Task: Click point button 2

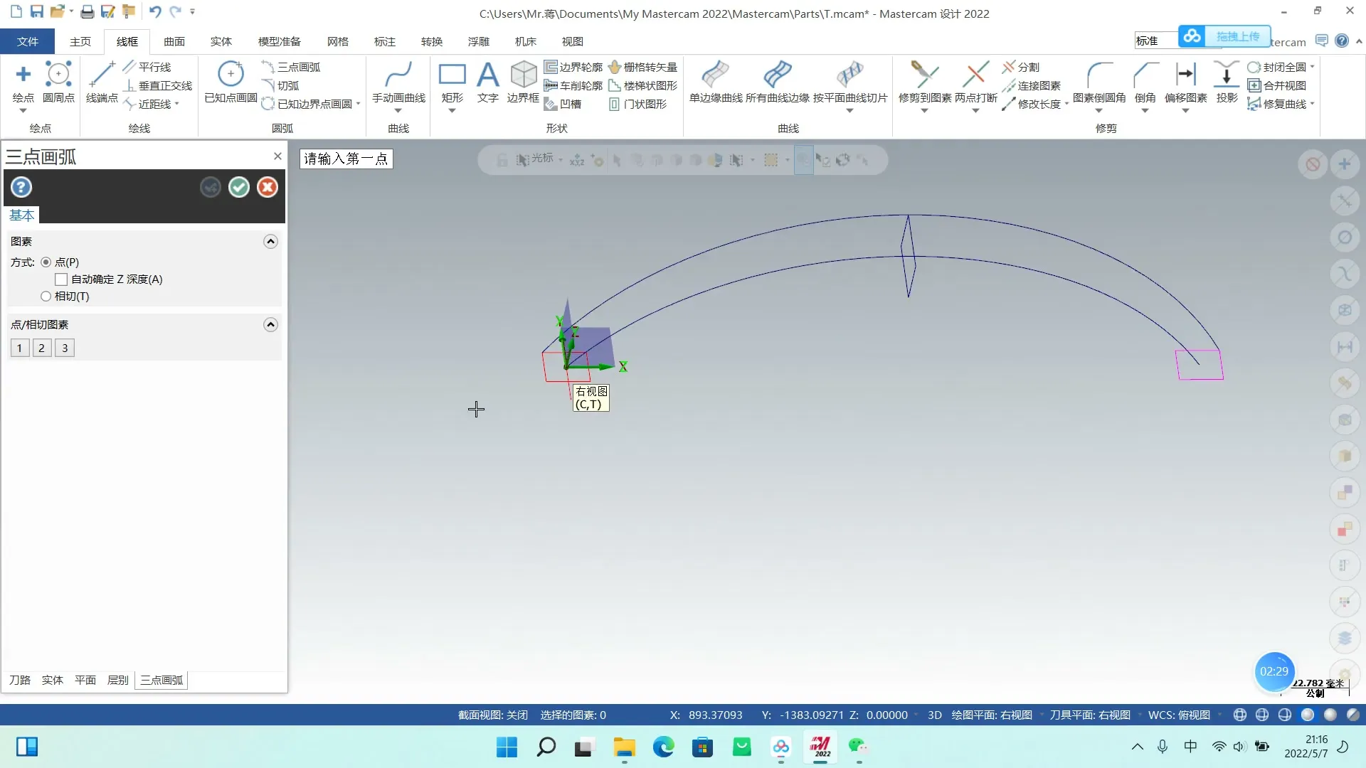Action: click(42, 348)
